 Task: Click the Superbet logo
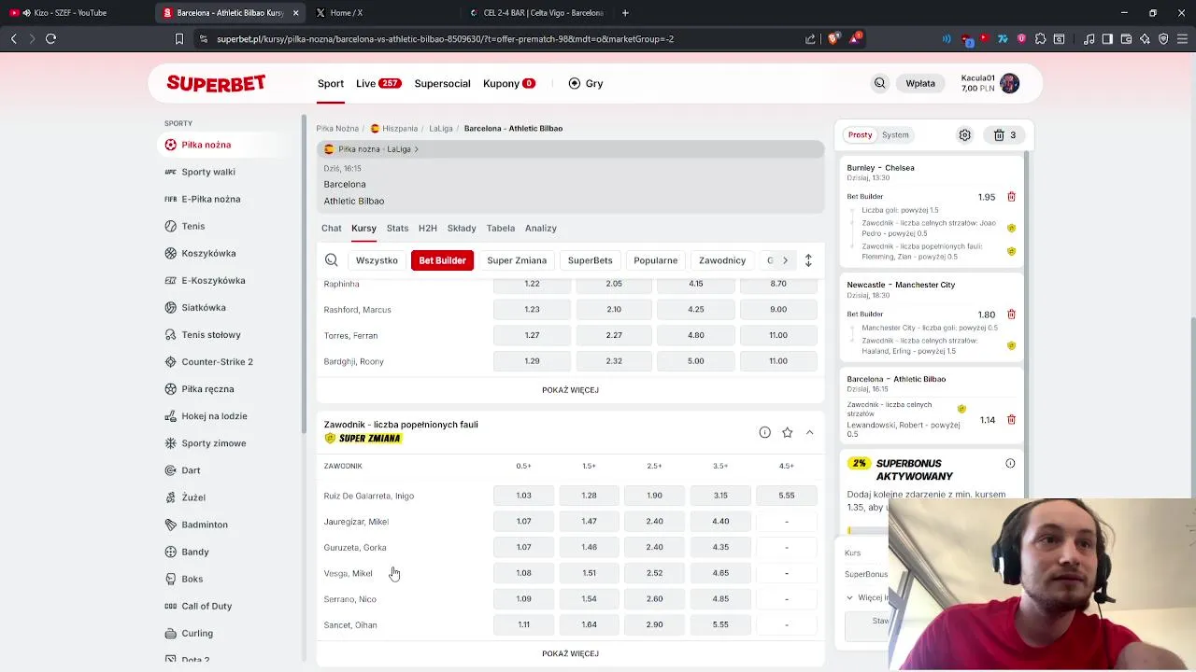pyautogui.click(x=216, y=83)
